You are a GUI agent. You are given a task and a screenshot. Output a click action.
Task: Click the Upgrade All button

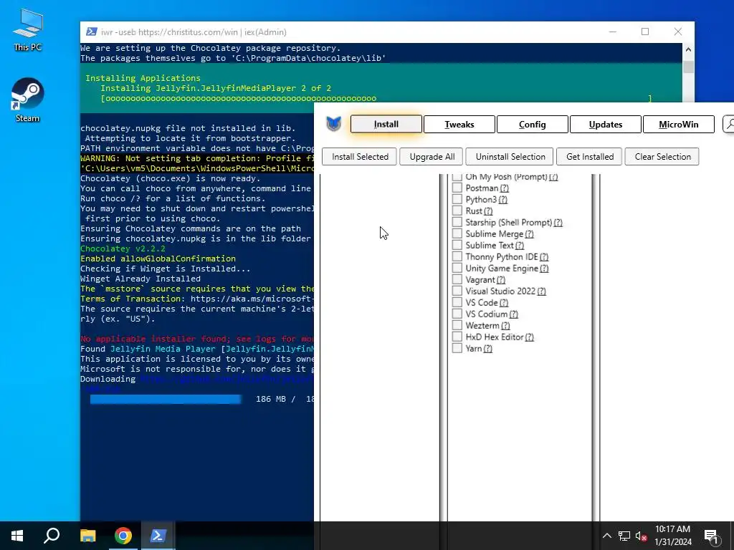(432, 157)
